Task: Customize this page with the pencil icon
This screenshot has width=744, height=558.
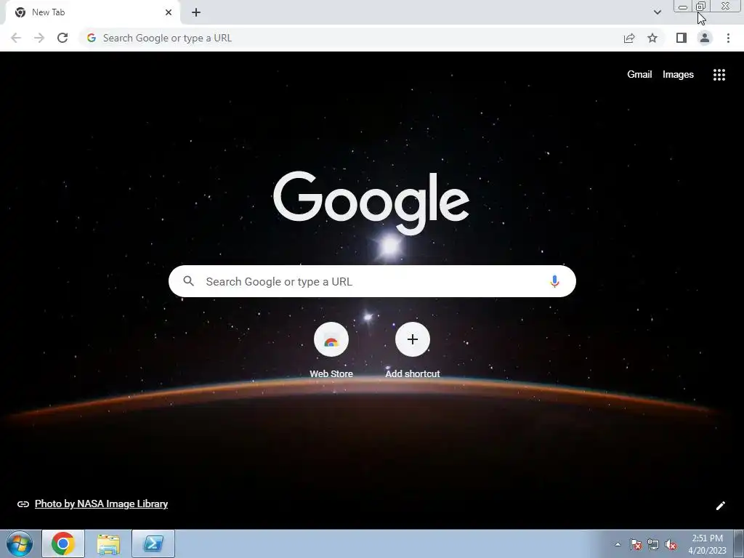Action: [720, 506]
